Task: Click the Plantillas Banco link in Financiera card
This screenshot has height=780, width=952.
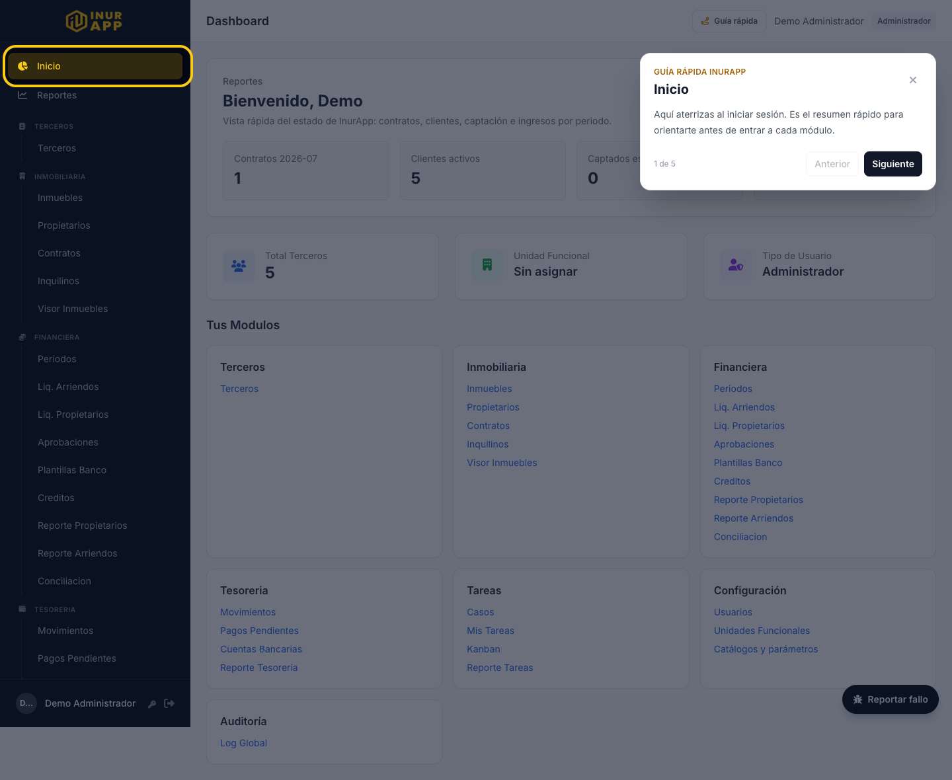Action: [x=748, y=463]
